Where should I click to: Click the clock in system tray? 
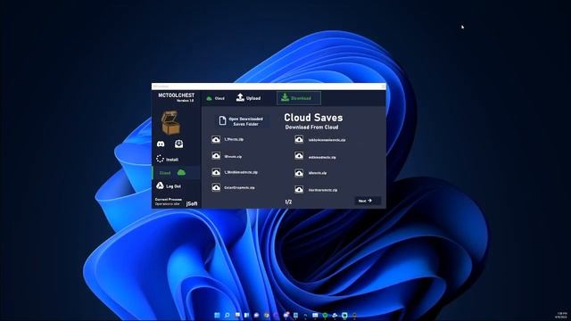click(x=562, y=315)
